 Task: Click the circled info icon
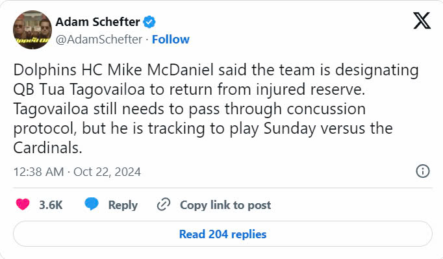pyautogui.click(x=423, y=171)
